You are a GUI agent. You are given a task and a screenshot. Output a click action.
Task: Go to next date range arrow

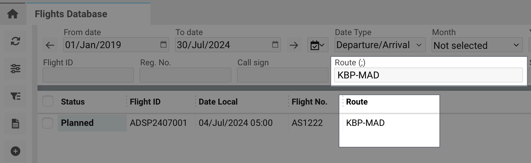click(293, 45)
